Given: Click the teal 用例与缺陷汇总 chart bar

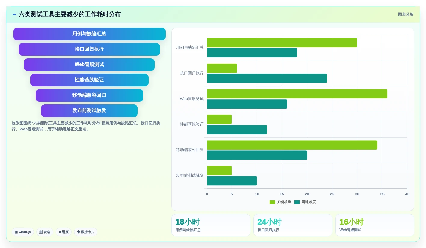Looking at the screenshot, I should click(252, 53).
